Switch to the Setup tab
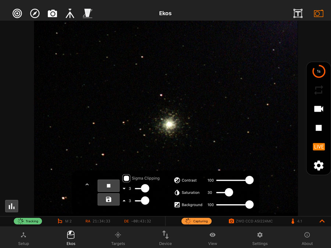This screenshot has width=331, height=248. tap(24, 238)
